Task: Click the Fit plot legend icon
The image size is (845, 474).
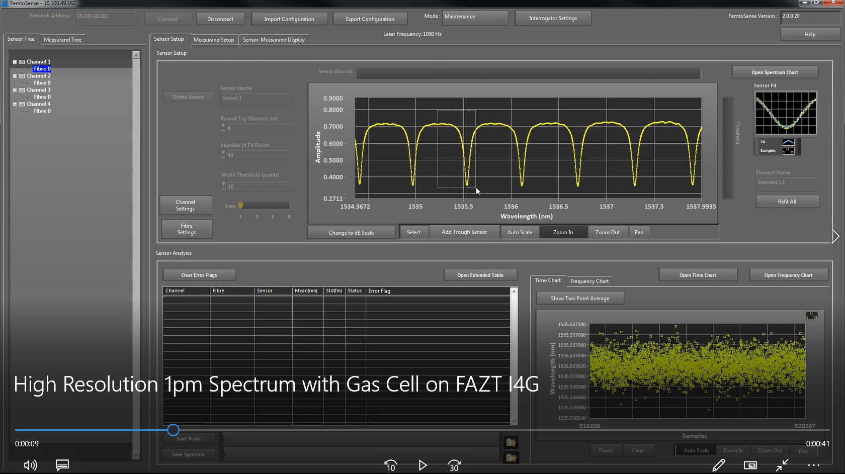Action: [788, 142]
